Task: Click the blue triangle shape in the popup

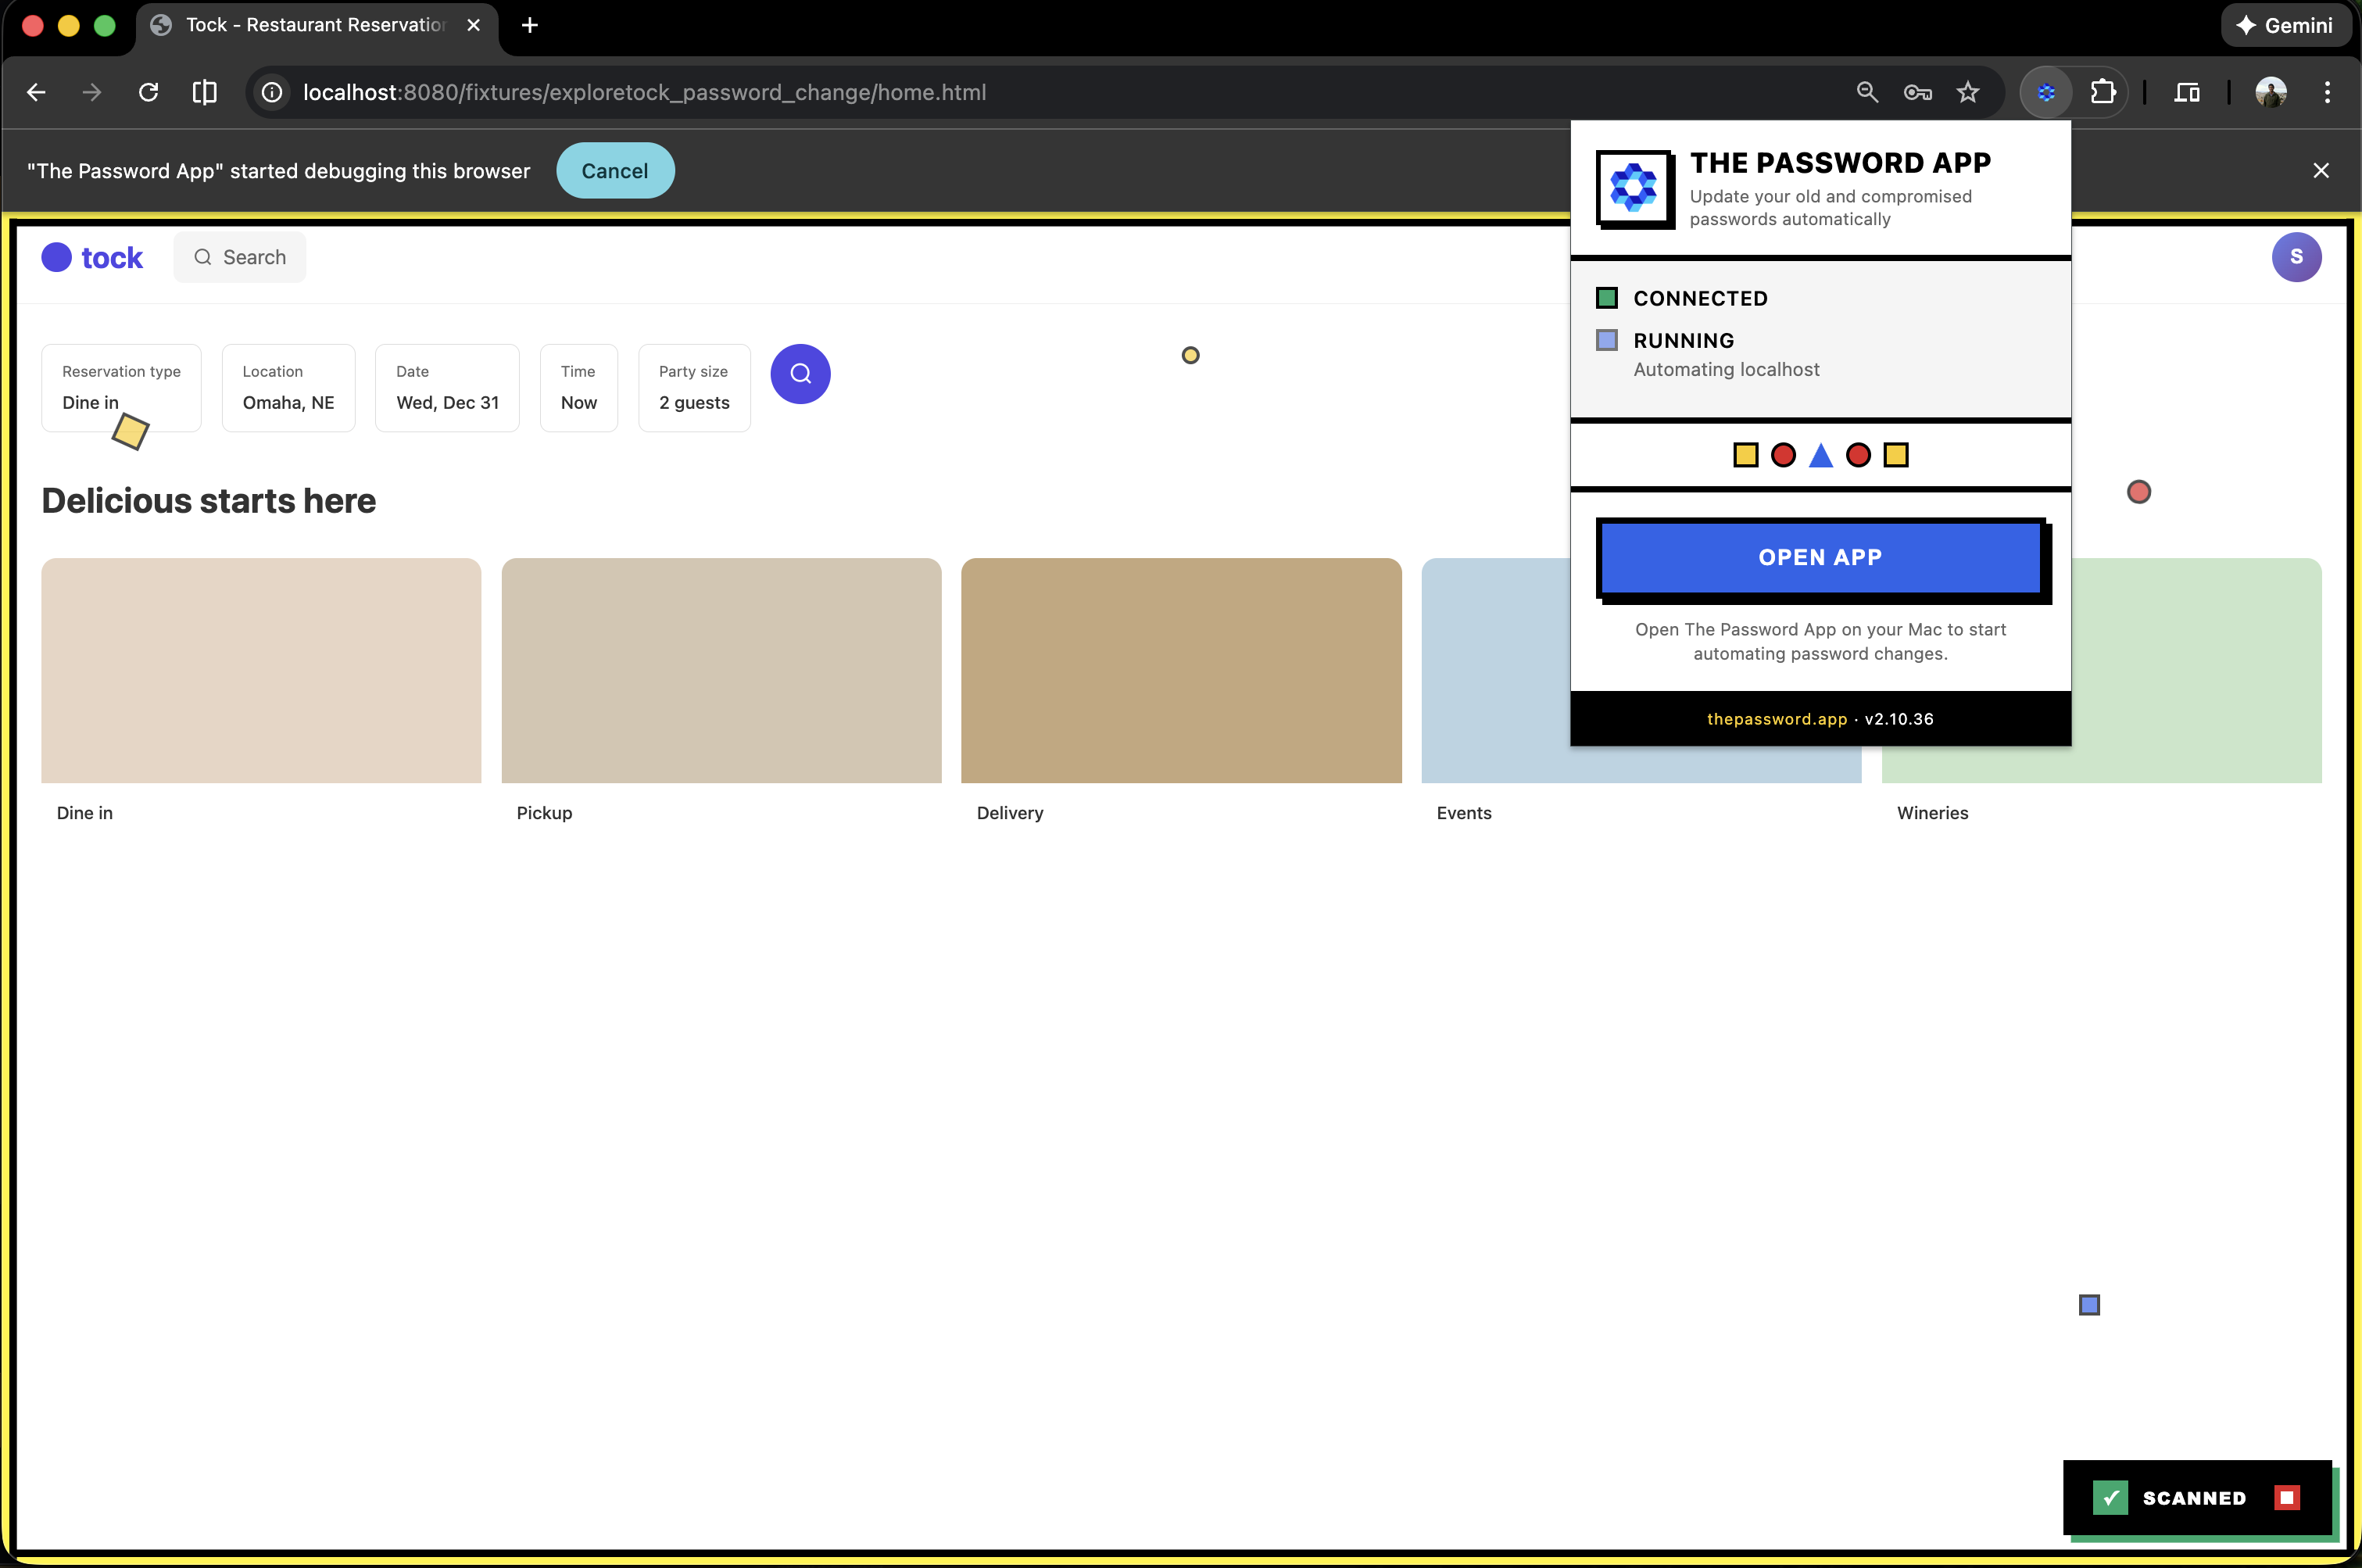Action: pyautogui.click(x=1820, y=455)
